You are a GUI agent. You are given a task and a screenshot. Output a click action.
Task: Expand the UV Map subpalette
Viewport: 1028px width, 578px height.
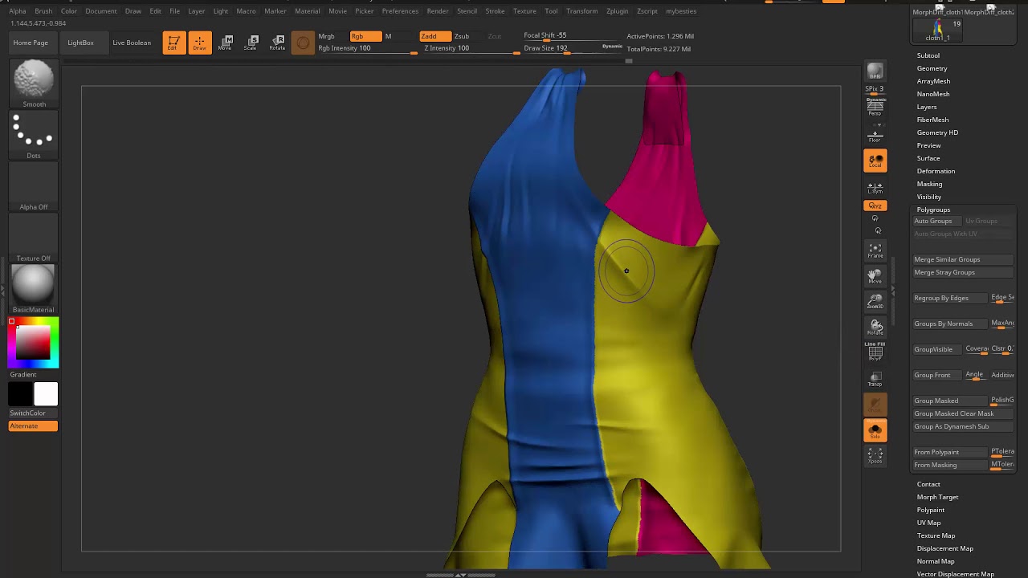point(929,523)
